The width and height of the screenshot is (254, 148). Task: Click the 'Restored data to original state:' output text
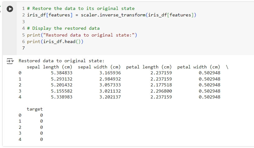pyautogui.click(x=61, y=61)
